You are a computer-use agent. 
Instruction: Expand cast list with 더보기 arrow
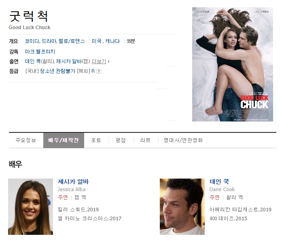tap(100, 62)
